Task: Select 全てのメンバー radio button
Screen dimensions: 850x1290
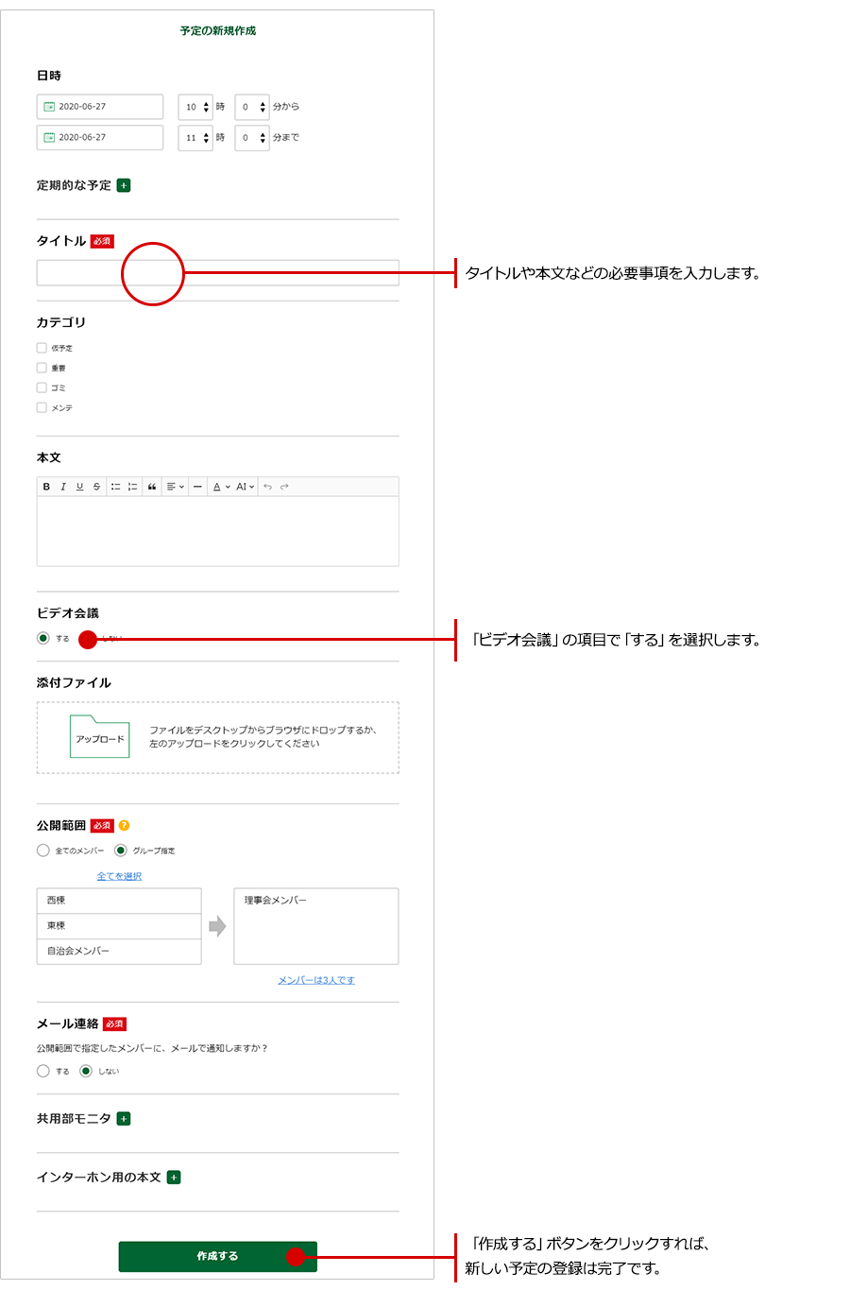Action: point(43,851)
